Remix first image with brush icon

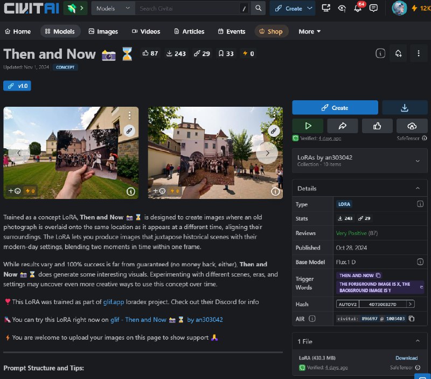pos(129,130)
